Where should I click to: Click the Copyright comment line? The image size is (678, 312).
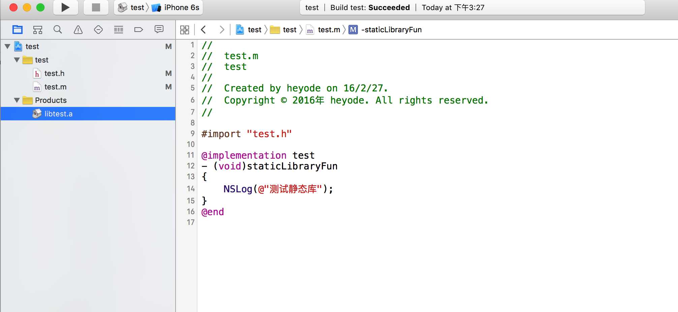coord(345,100)
